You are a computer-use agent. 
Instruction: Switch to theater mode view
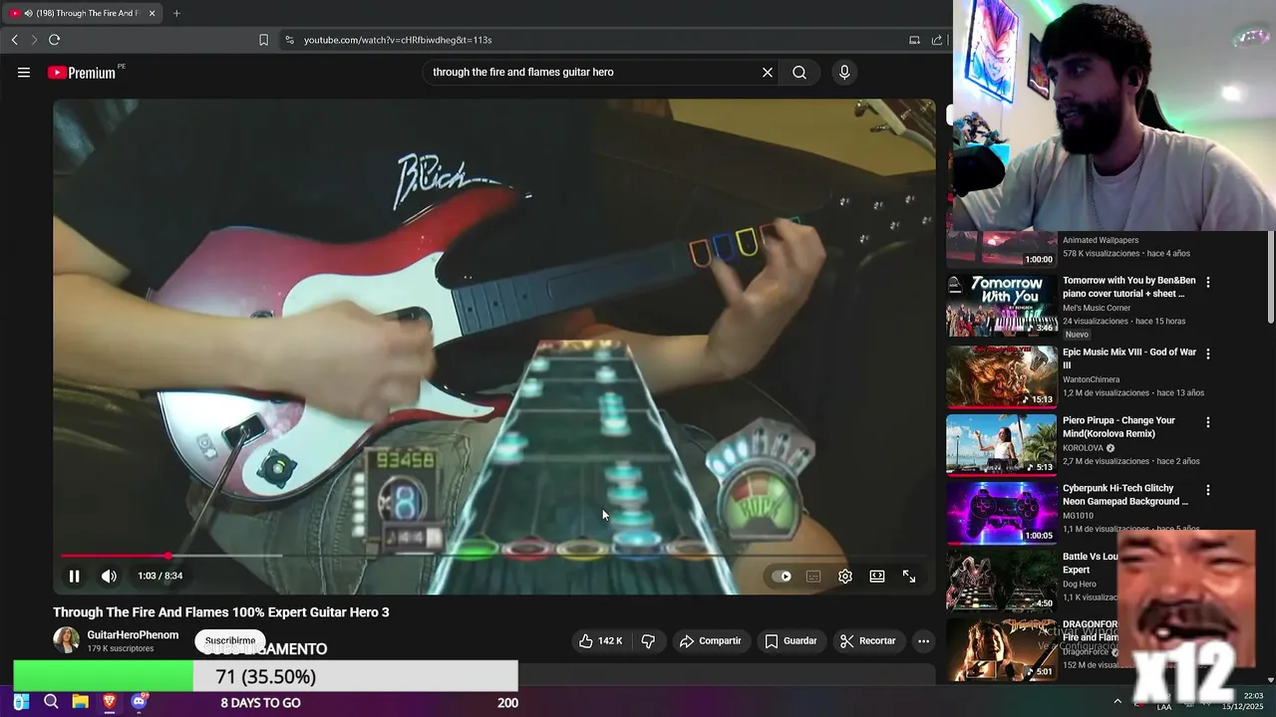tap(877, 576)
